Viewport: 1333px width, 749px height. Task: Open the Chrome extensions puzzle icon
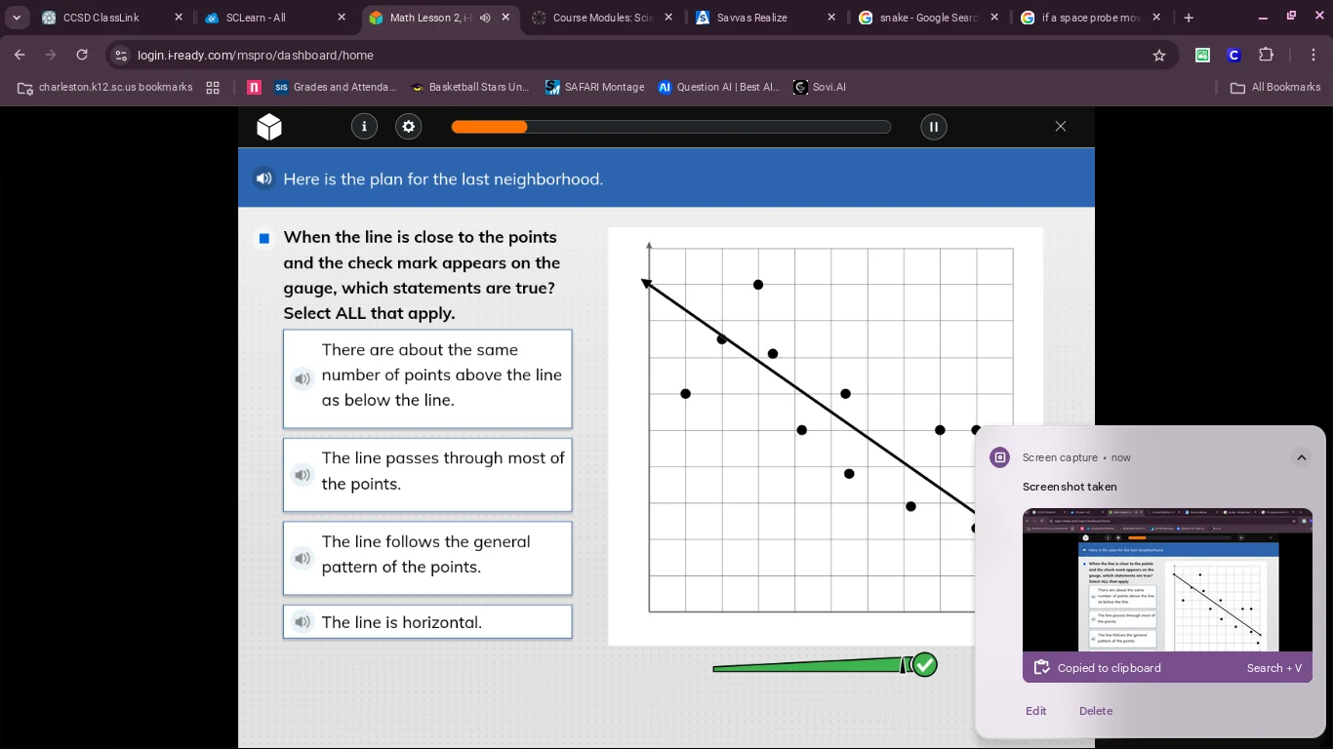(x=1267, y=56)
